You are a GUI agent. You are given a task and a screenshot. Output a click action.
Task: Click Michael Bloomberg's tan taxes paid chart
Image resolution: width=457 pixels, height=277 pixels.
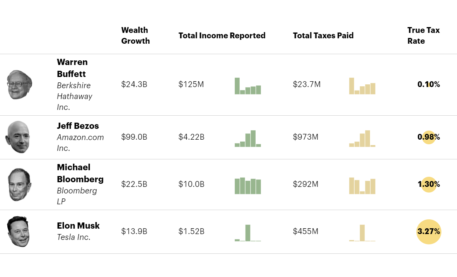click(x=362, y=186)
